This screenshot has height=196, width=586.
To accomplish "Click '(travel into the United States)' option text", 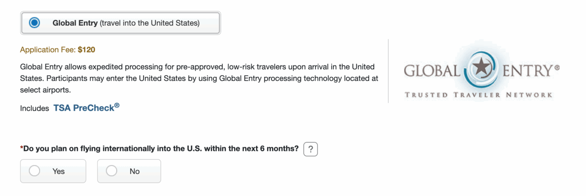I will (x=150, y=23).
